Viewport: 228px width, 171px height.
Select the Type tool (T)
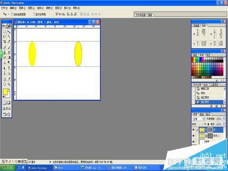9,68
